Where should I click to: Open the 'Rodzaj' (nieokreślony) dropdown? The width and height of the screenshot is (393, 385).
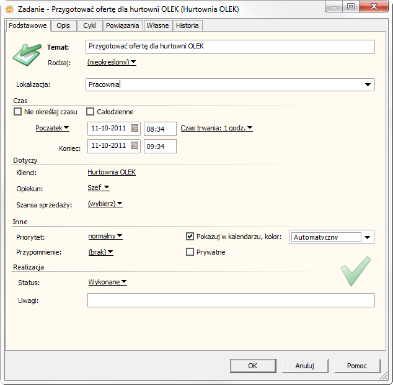point(112,62)
